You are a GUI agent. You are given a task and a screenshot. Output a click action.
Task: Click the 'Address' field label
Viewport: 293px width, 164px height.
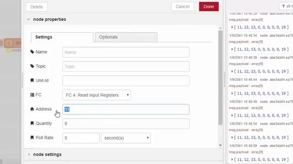[43, 109]
